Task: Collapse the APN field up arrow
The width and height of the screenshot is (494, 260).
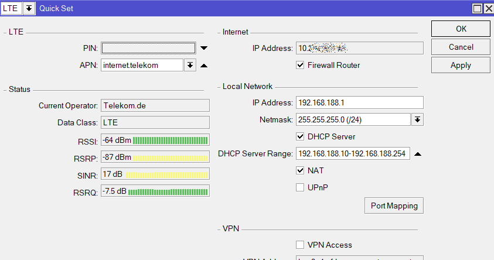Action: coord(204,66)
